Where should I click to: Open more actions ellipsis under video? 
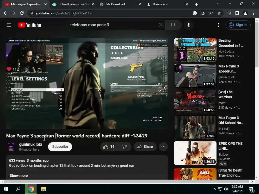coord(163,147)
